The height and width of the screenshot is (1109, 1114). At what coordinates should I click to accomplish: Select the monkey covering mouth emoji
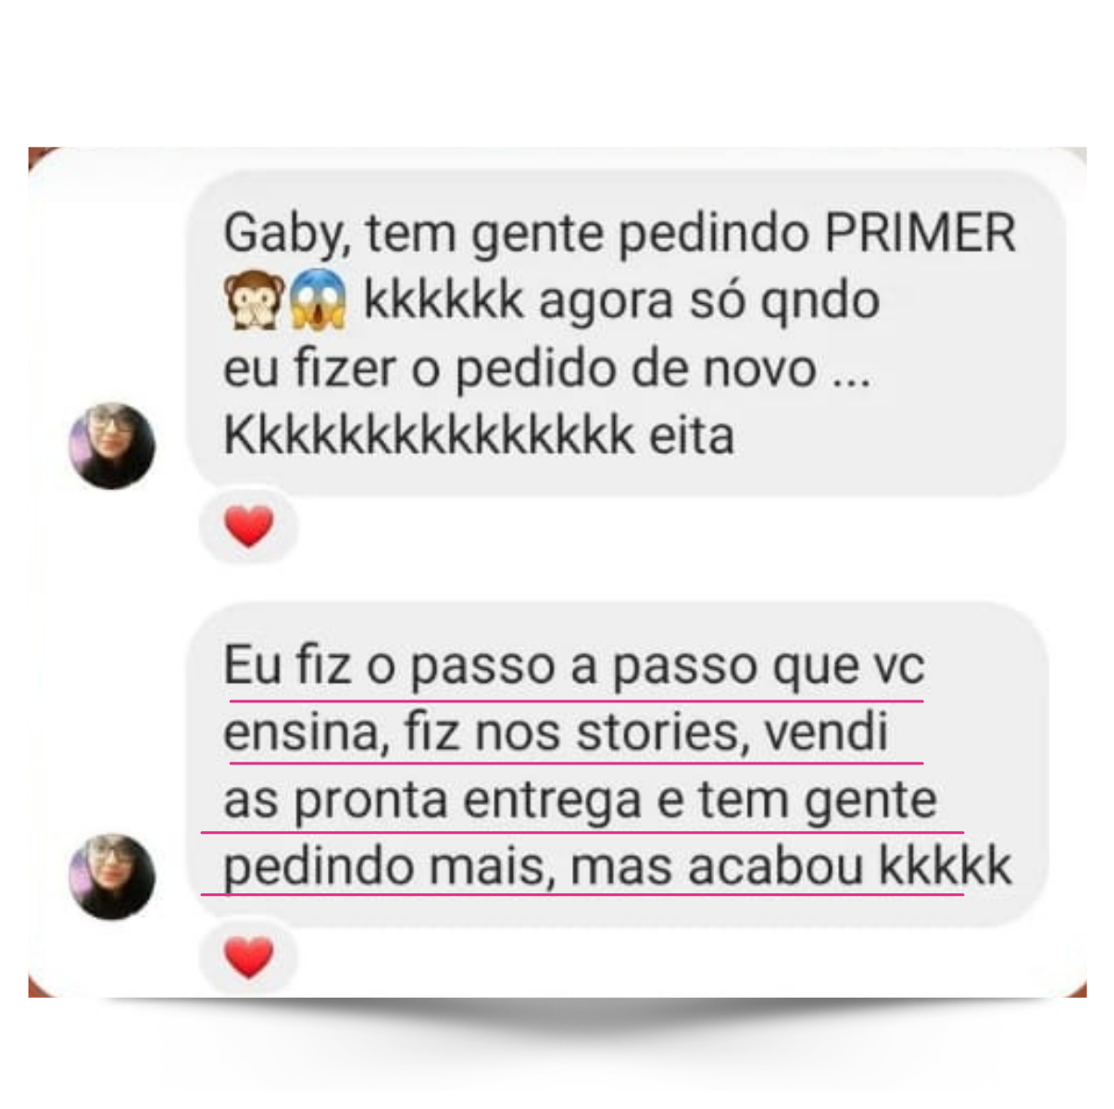pos(254,300)
